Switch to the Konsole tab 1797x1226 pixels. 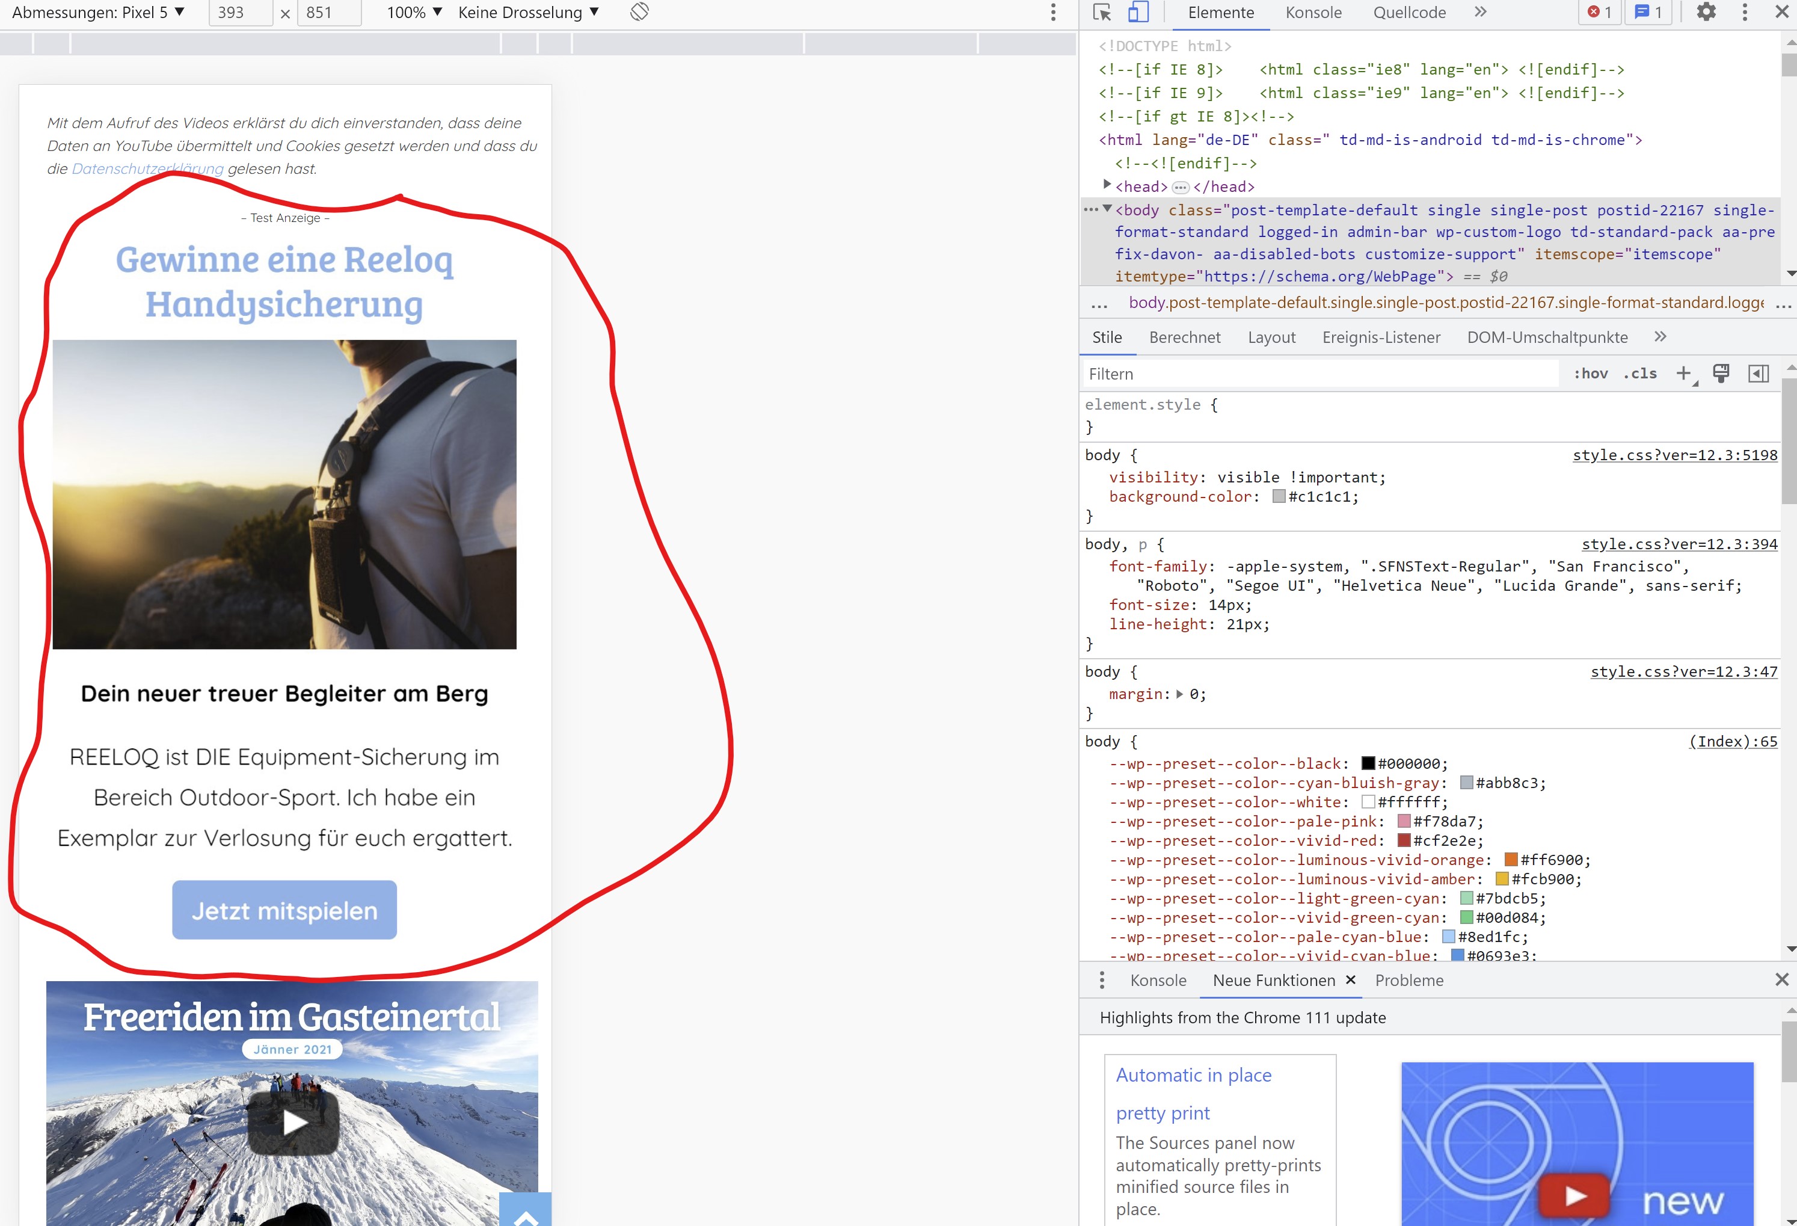[x=1313, y=13]
